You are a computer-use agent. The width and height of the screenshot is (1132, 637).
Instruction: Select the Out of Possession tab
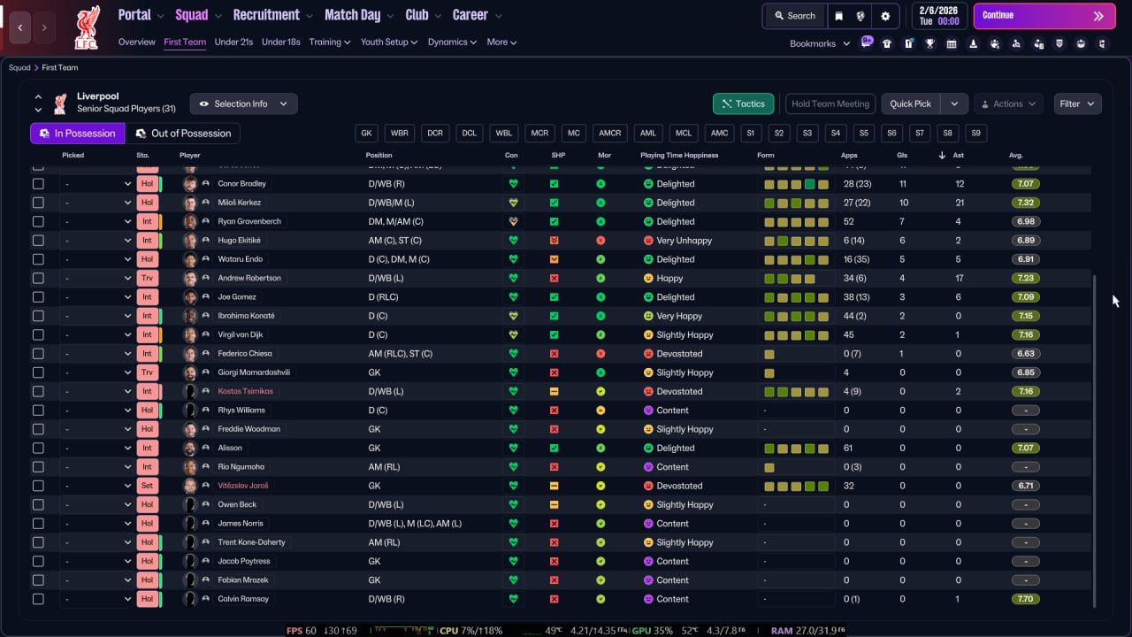pos(183,133)
